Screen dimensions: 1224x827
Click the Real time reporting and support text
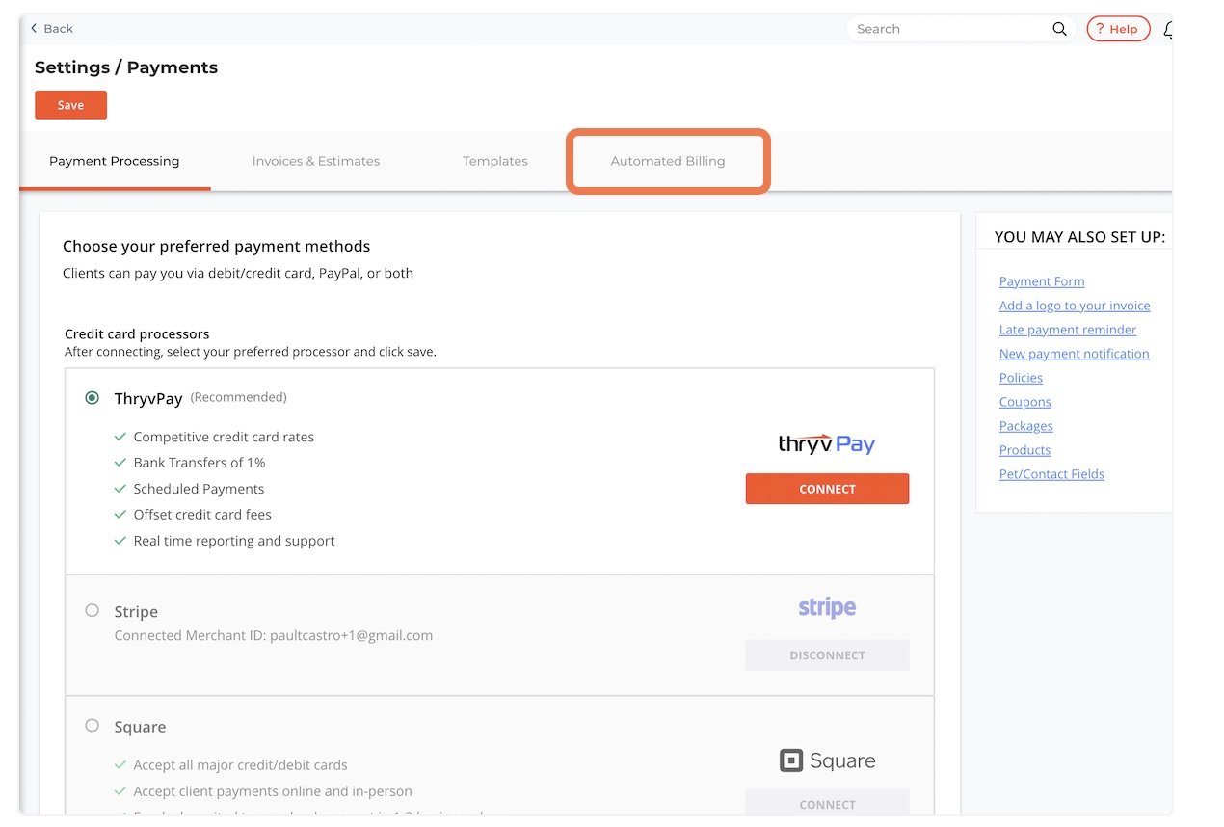pos(234,541)
